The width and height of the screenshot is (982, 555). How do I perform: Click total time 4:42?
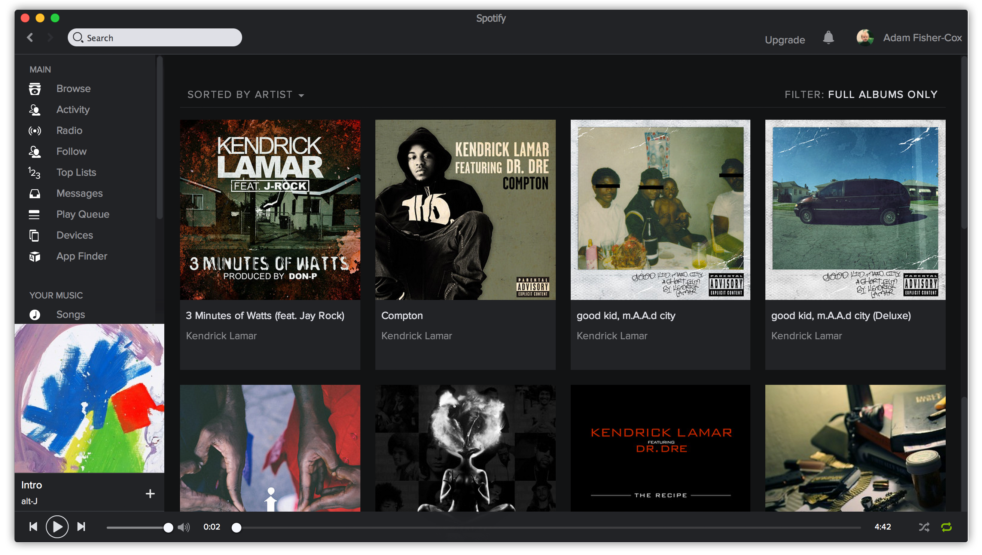point(882,527)
